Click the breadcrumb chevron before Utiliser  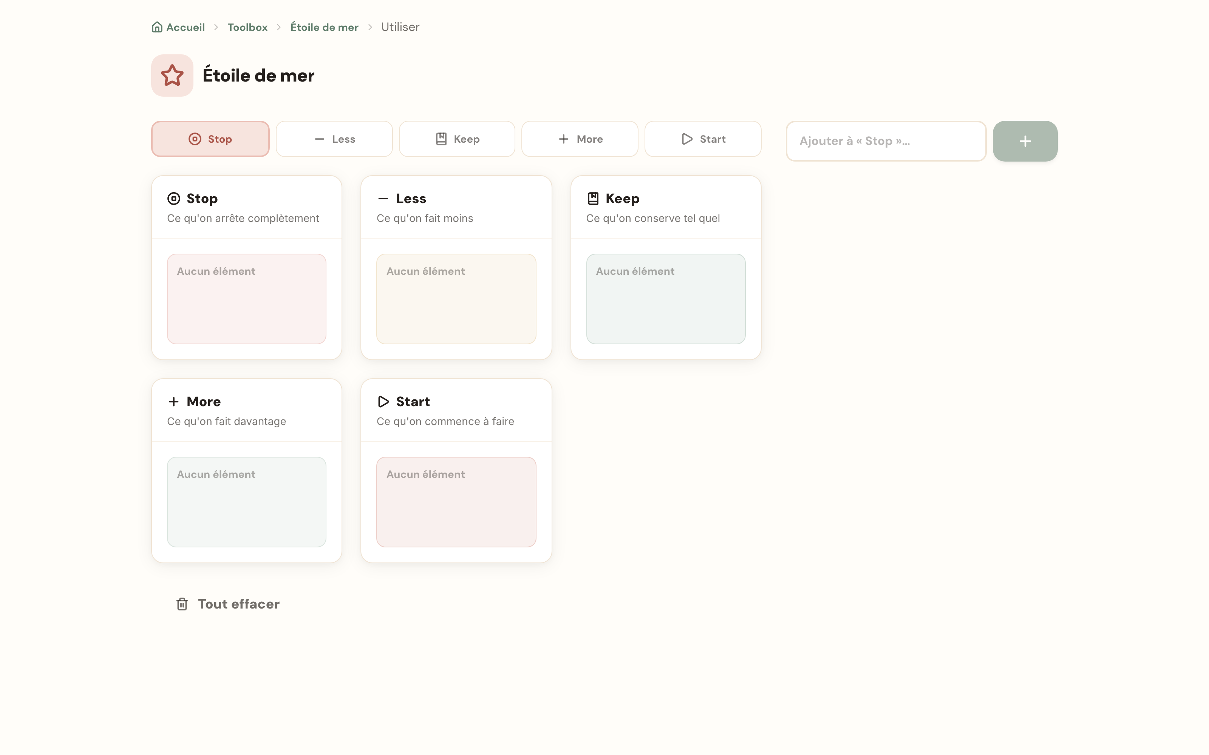tap(370, 28)
